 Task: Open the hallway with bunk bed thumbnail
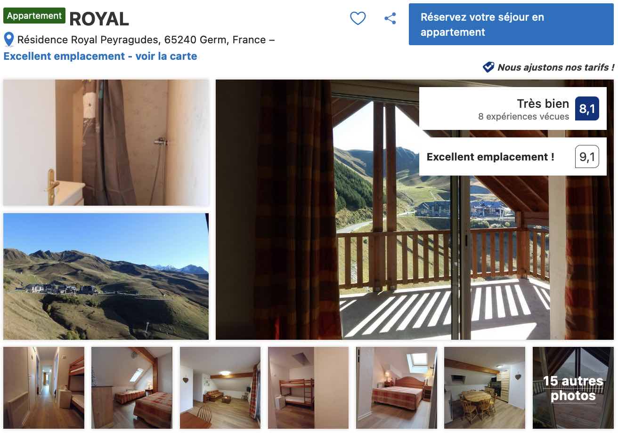coord(44,388)
